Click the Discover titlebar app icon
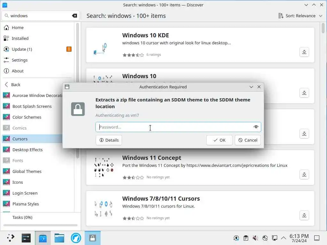This screenshot has width=327, height=245. click(x=5, y=5)
